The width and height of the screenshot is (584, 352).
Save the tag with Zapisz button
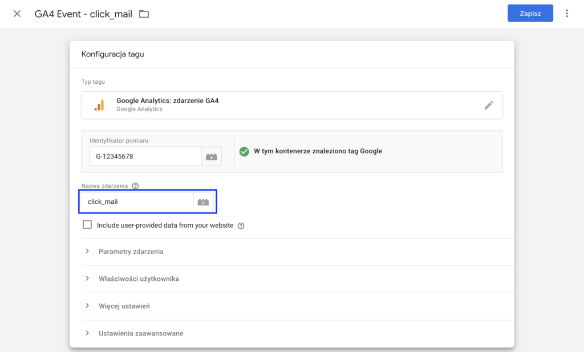pyautogui.click(x=530, y=14)
